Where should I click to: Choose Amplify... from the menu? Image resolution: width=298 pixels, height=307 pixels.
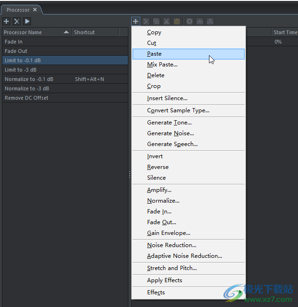[x=189, y=190]
